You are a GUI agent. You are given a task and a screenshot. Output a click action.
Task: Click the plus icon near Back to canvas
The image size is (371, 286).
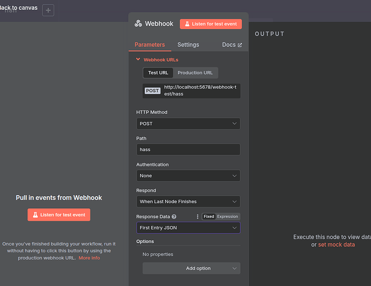pyautogui.click(x=48, y=10)
